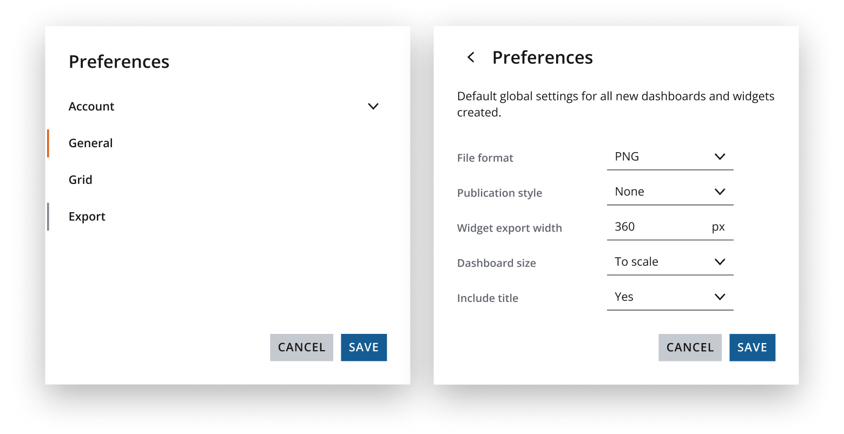Open the Grid preferences section
Screen dimensions: 844x434
(x=81, y=180)
